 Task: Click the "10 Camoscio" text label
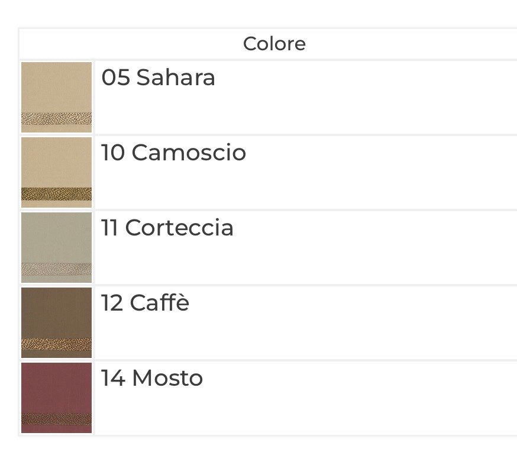point(173,153)
